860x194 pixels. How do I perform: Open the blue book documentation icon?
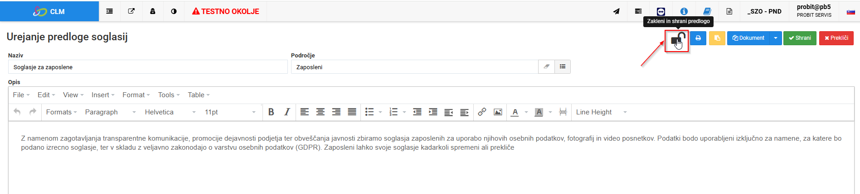pos(707,11)
